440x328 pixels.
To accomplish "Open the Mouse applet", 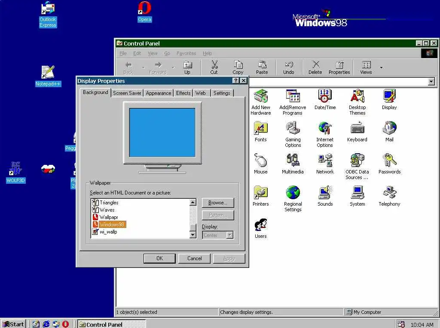I will point(261,164).
